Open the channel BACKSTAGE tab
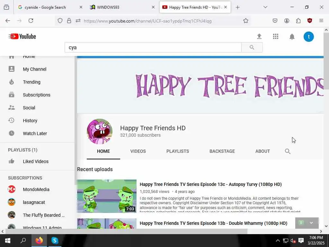The width and height of the screenshot is (329, 247). [222, 151]
